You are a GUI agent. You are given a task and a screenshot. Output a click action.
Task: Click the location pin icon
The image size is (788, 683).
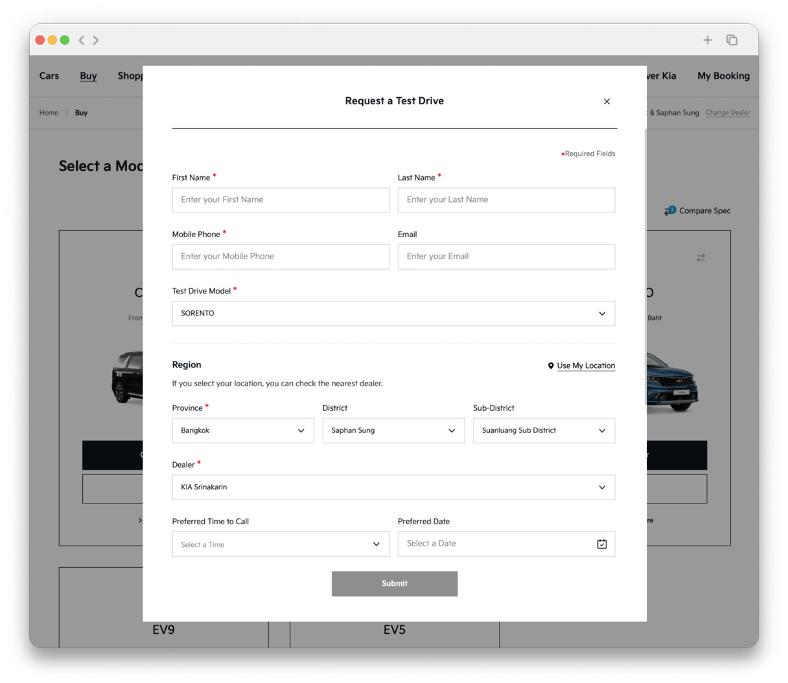pyautogui.click(x=551, y=366)
